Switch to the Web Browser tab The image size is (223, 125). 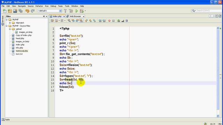click(x=75, y=16)
